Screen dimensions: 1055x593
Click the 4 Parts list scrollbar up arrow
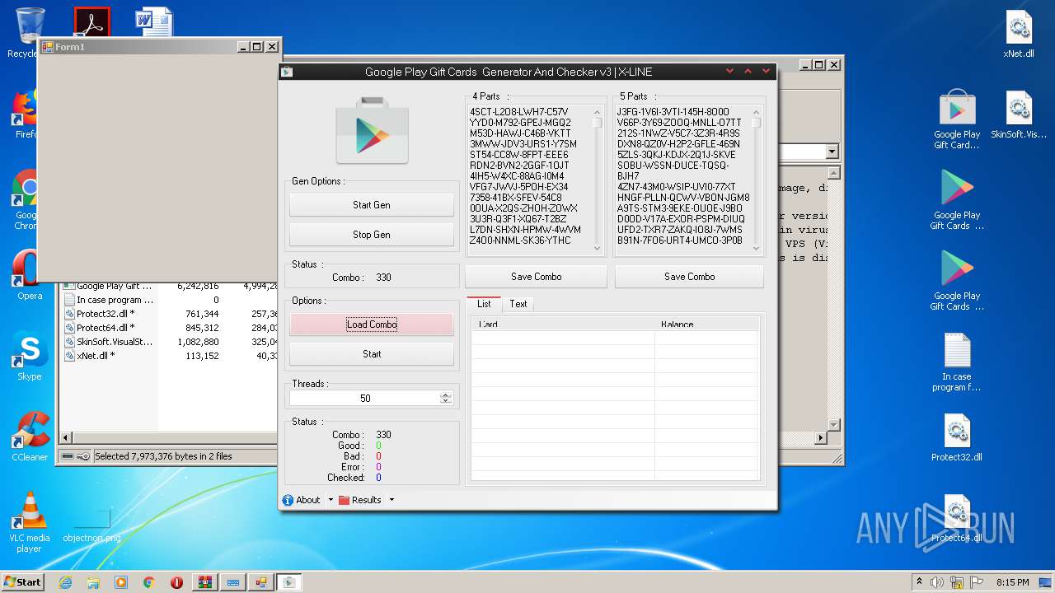[598, 111]
